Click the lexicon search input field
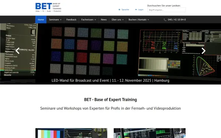 coord(166,10)
